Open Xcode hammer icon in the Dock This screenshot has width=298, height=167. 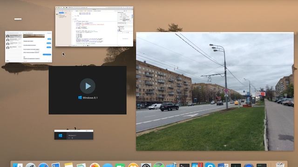[x=171, y=165]
